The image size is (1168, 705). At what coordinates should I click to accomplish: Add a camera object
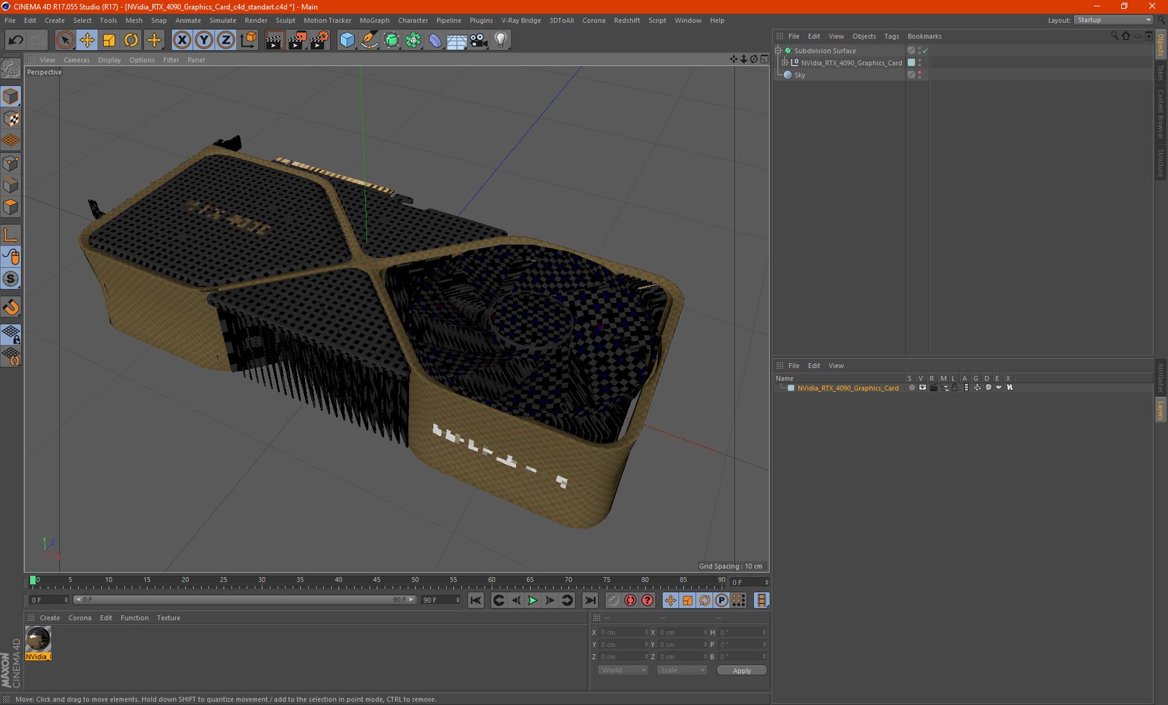(x=479, y=40)
